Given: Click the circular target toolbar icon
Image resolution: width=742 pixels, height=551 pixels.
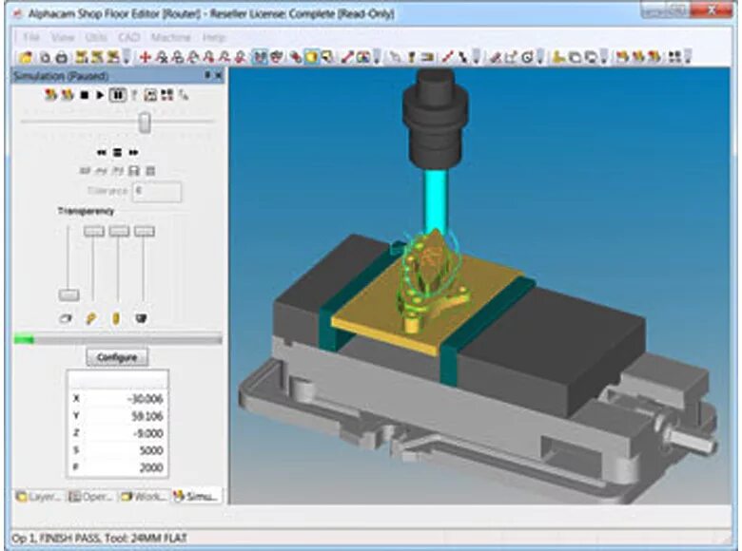Looking at the screenshot, I should tap(527, 58).
